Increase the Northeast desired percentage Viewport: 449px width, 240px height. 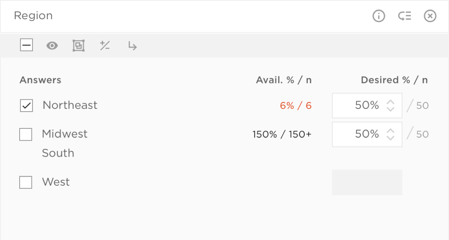(390, 102)
